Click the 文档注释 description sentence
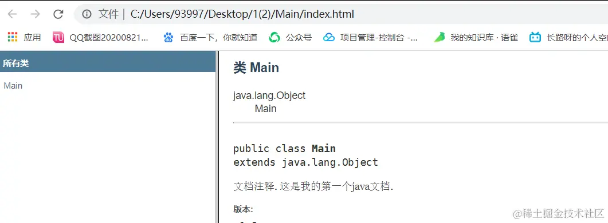 tap(313, 187)
